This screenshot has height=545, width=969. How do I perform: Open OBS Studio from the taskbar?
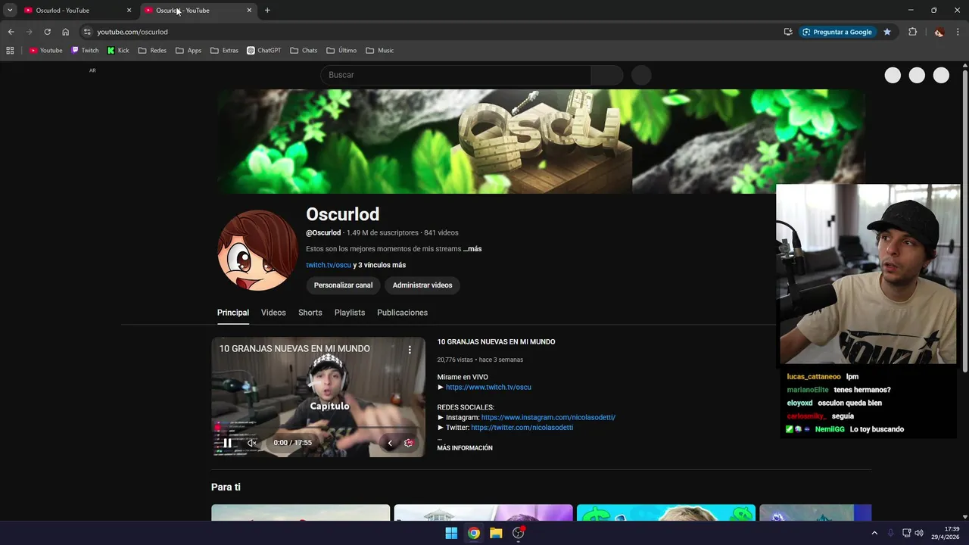(519, 533)
